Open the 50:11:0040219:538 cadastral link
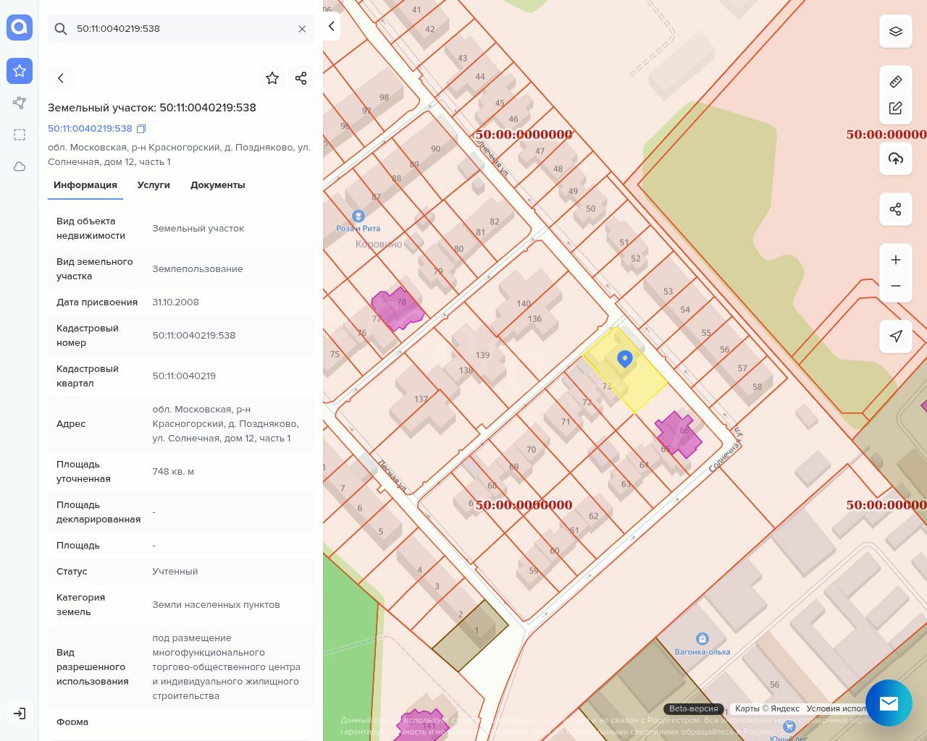927x741 pixels. coord(90,129)
